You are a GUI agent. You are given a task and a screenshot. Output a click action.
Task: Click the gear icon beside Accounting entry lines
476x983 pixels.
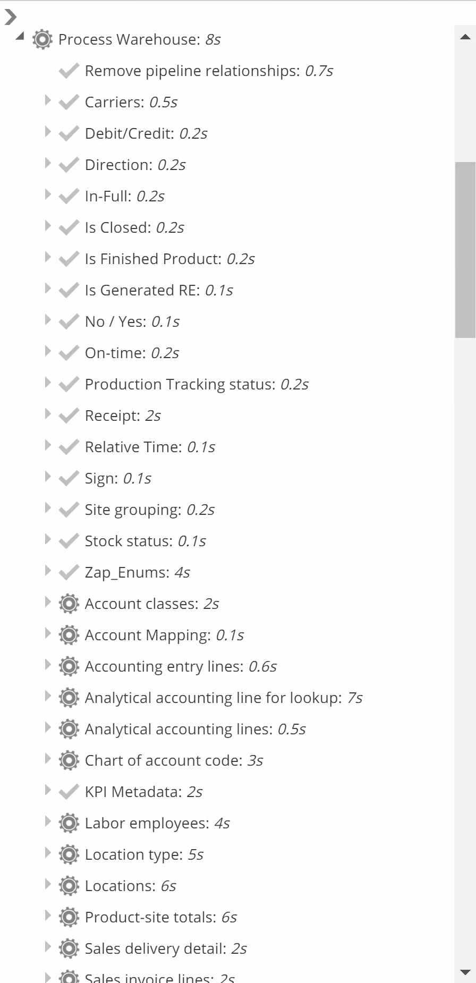point(69,666)
